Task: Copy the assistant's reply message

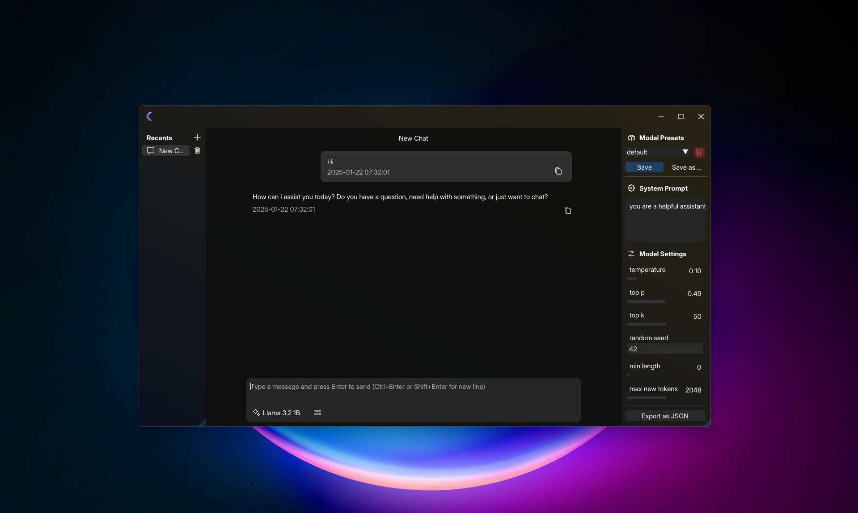Action: (568, 210)
